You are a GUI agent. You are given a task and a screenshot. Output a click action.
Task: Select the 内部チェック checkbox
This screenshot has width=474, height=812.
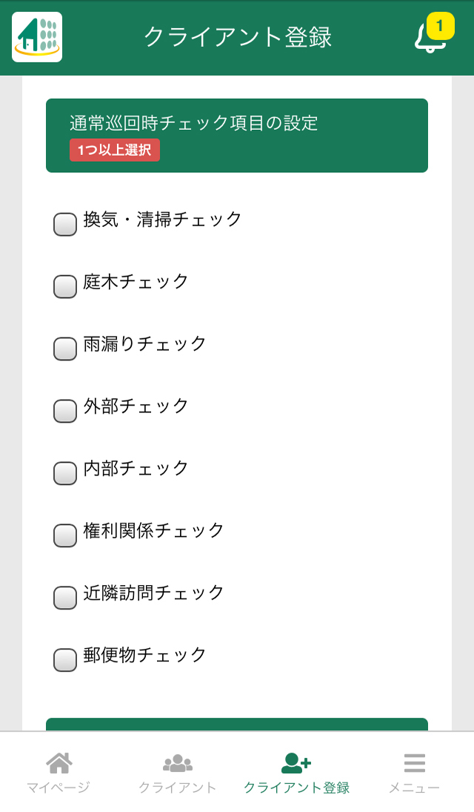coord(64,470)
